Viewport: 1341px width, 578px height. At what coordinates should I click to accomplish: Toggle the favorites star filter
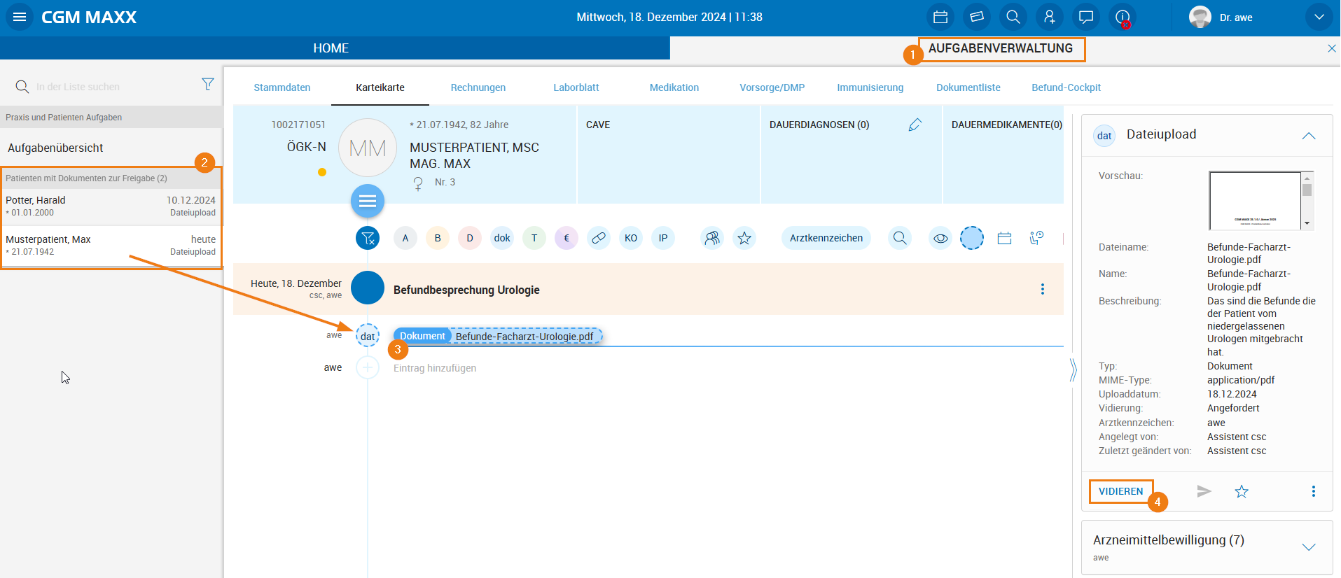pos(744,239)
